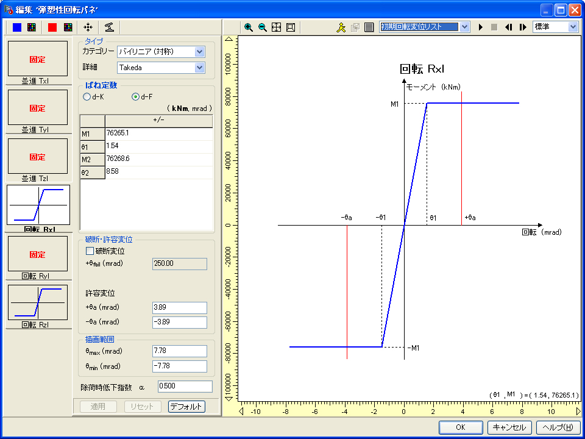Select the d-F radio button
The image size is (585, 439).
tap(135, 97)
